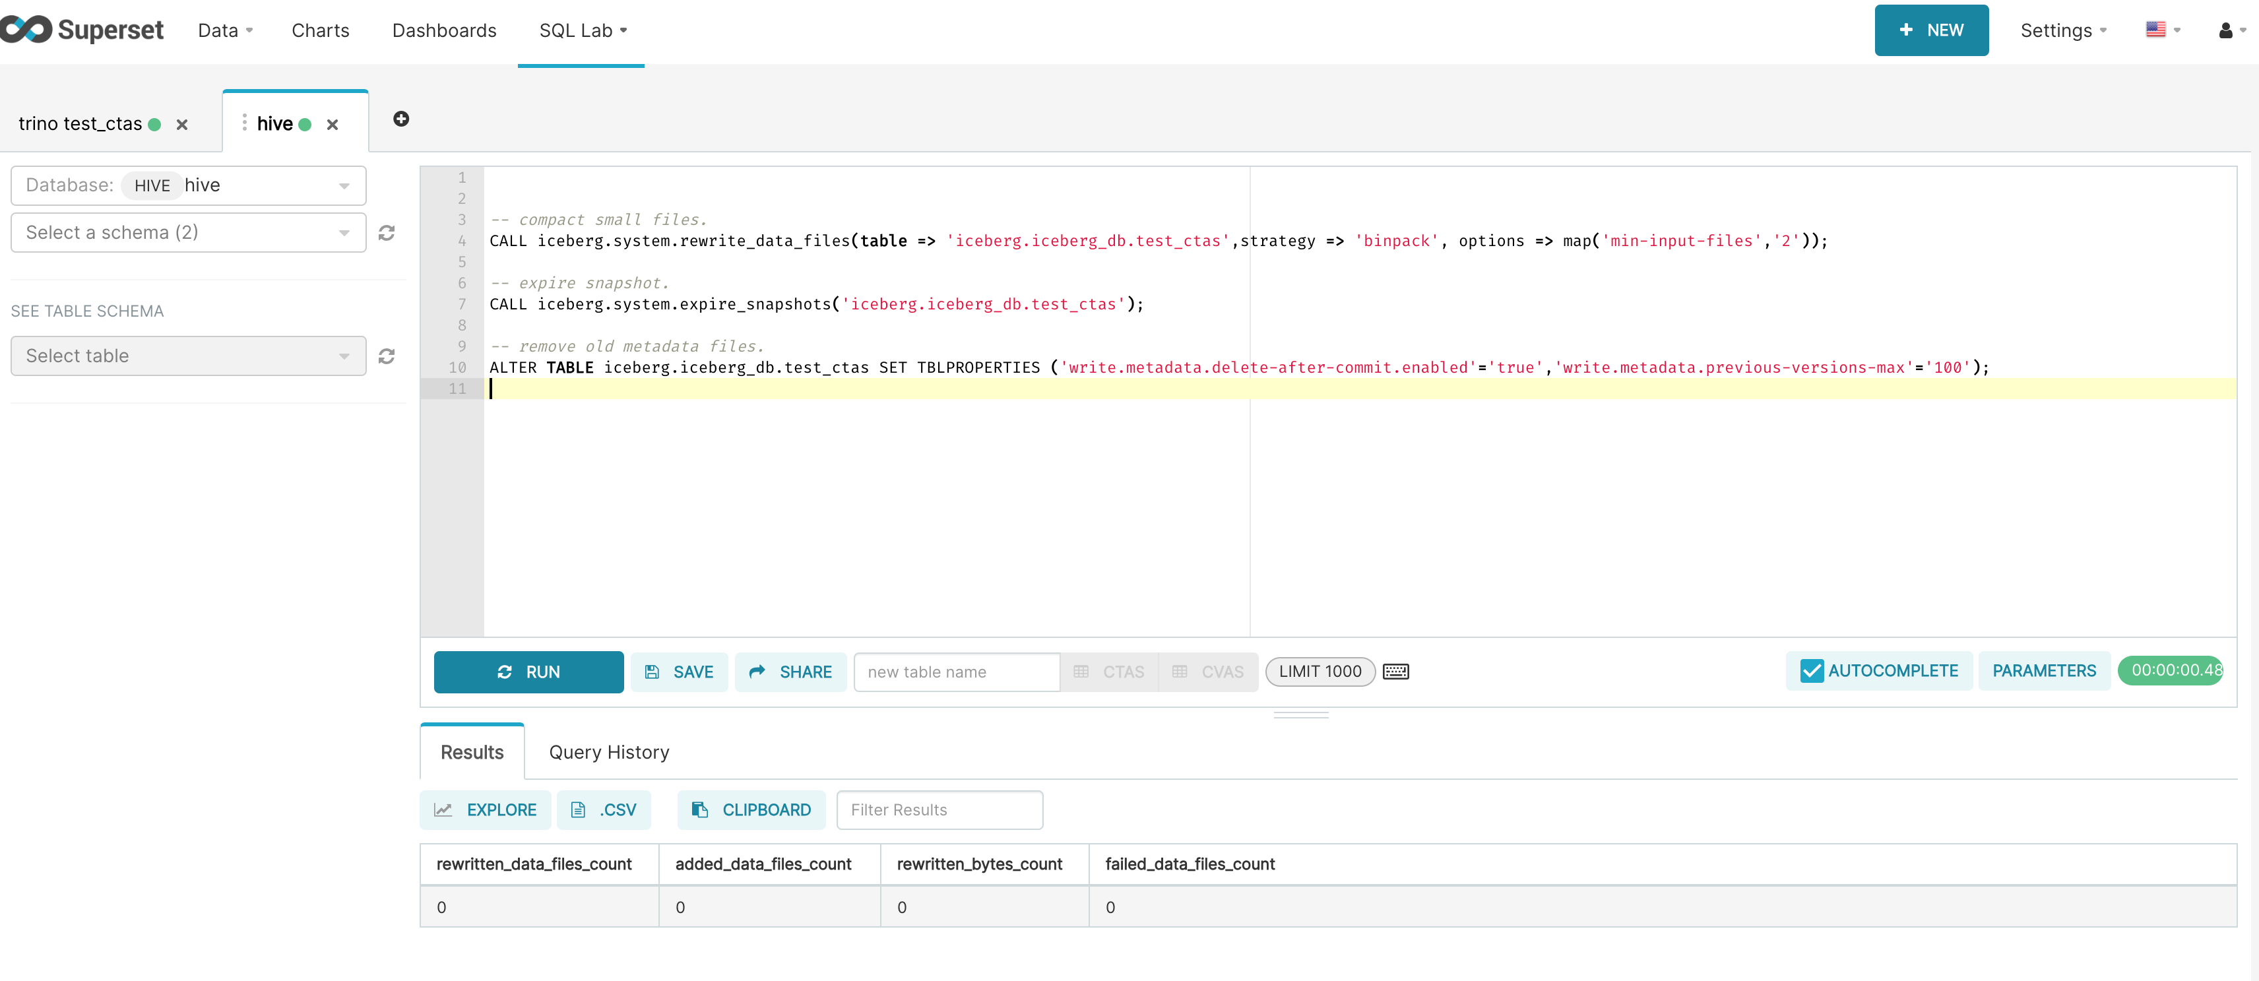2259x981 pixels.
Task: Click the new table name field
Action: point(957,672)
